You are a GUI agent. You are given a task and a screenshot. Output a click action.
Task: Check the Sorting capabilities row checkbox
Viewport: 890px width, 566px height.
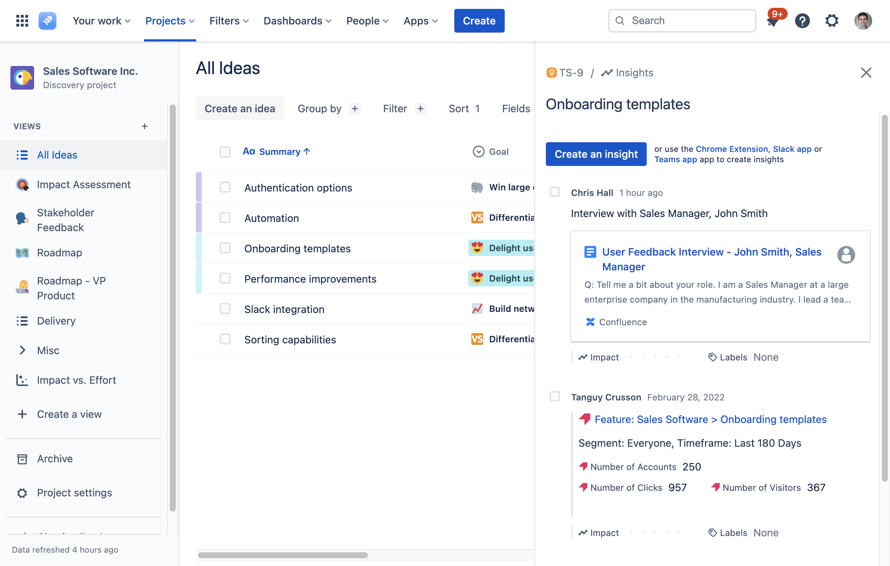click(225, 339)
